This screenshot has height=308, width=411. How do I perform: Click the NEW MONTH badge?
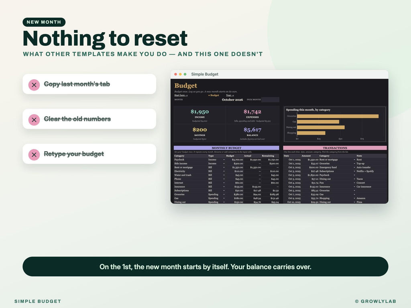(44, 22)
